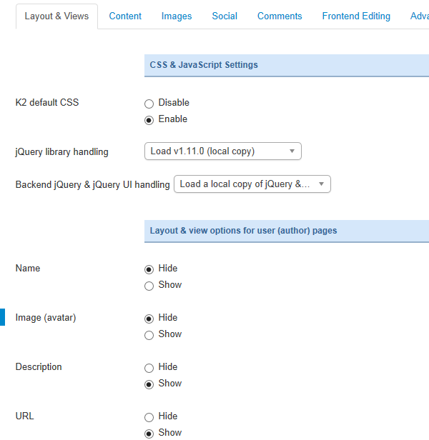Hide the Description on author pages
Viewport: 429px width, 440px height.
coord(149,368)
